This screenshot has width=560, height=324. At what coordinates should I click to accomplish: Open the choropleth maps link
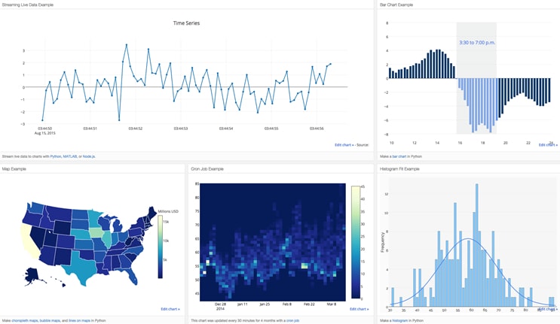25,320
